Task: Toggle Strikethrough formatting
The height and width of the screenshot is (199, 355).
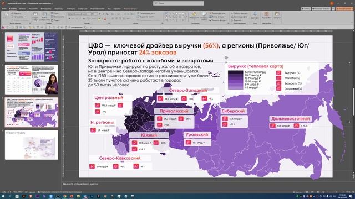Action: tap(84, 18)
